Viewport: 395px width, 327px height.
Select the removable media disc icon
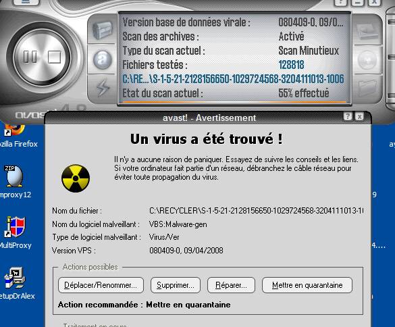tap(367, 59)
